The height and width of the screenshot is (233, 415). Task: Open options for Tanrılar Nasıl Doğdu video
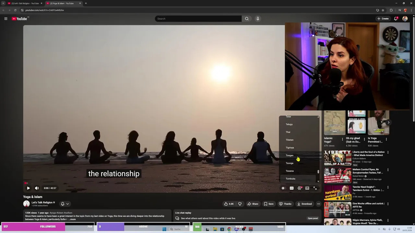pyautogui.click(x=388, y=187)
